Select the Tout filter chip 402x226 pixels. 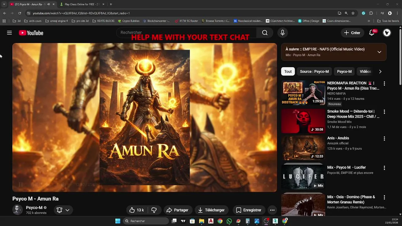[x=288, y=72]
